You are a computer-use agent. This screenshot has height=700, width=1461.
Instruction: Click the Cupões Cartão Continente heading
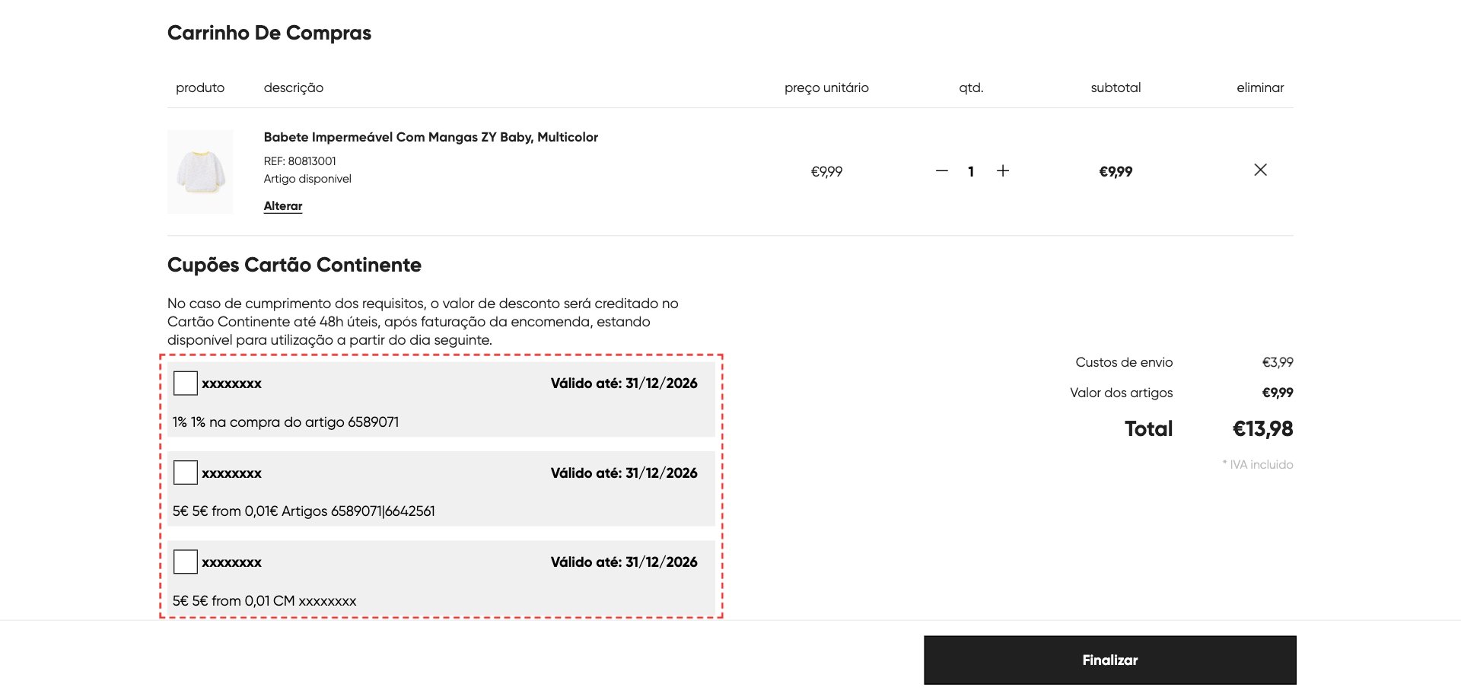pyautogui.click(x=294, y=265)
